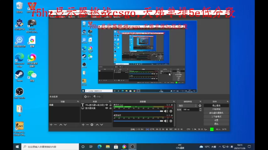
Task: Pop out the 混音器 dock panel
Action: 174,102
